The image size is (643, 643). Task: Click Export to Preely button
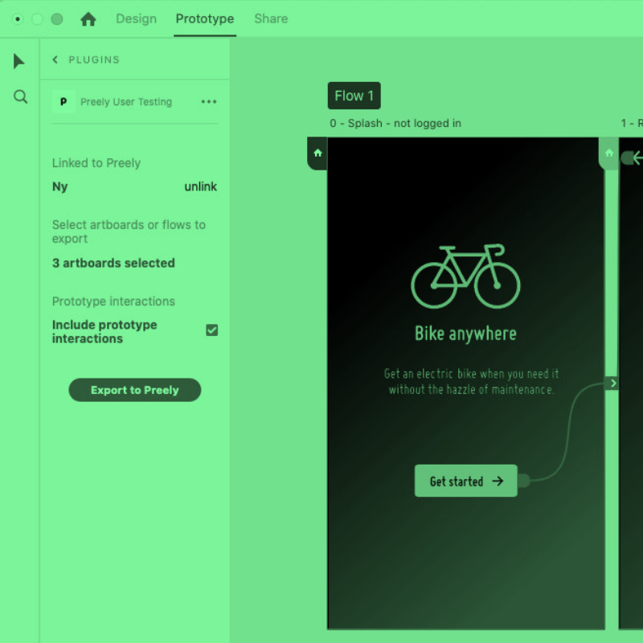click(135, 390)
